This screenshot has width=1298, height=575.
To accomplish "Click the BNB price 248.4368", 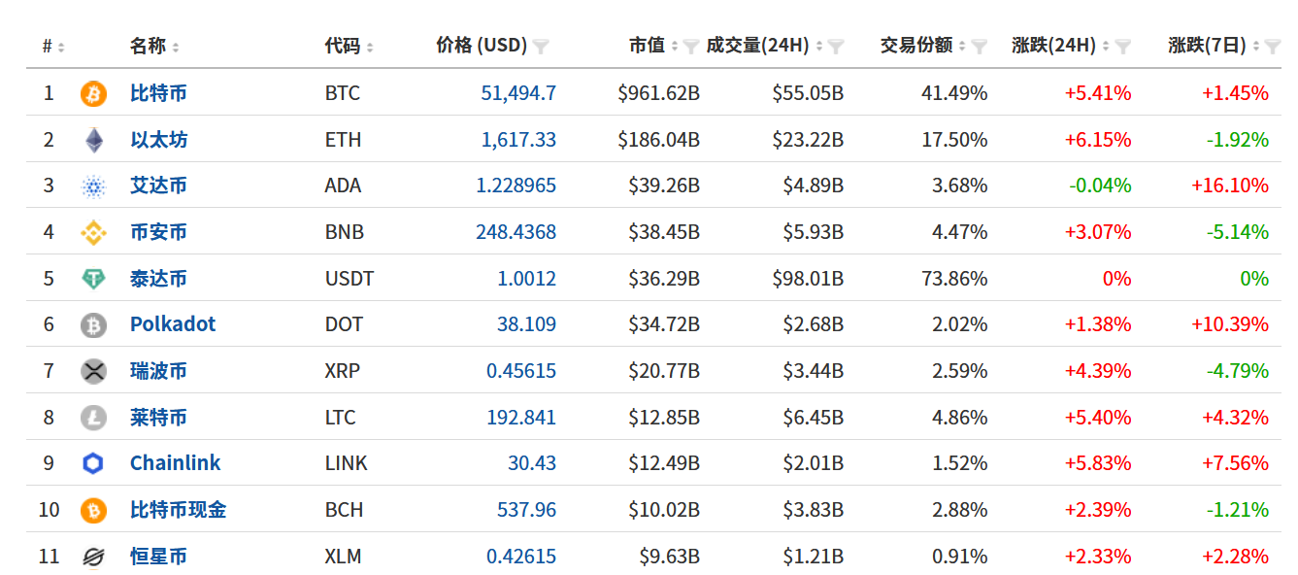I will (x=516, y=232).
